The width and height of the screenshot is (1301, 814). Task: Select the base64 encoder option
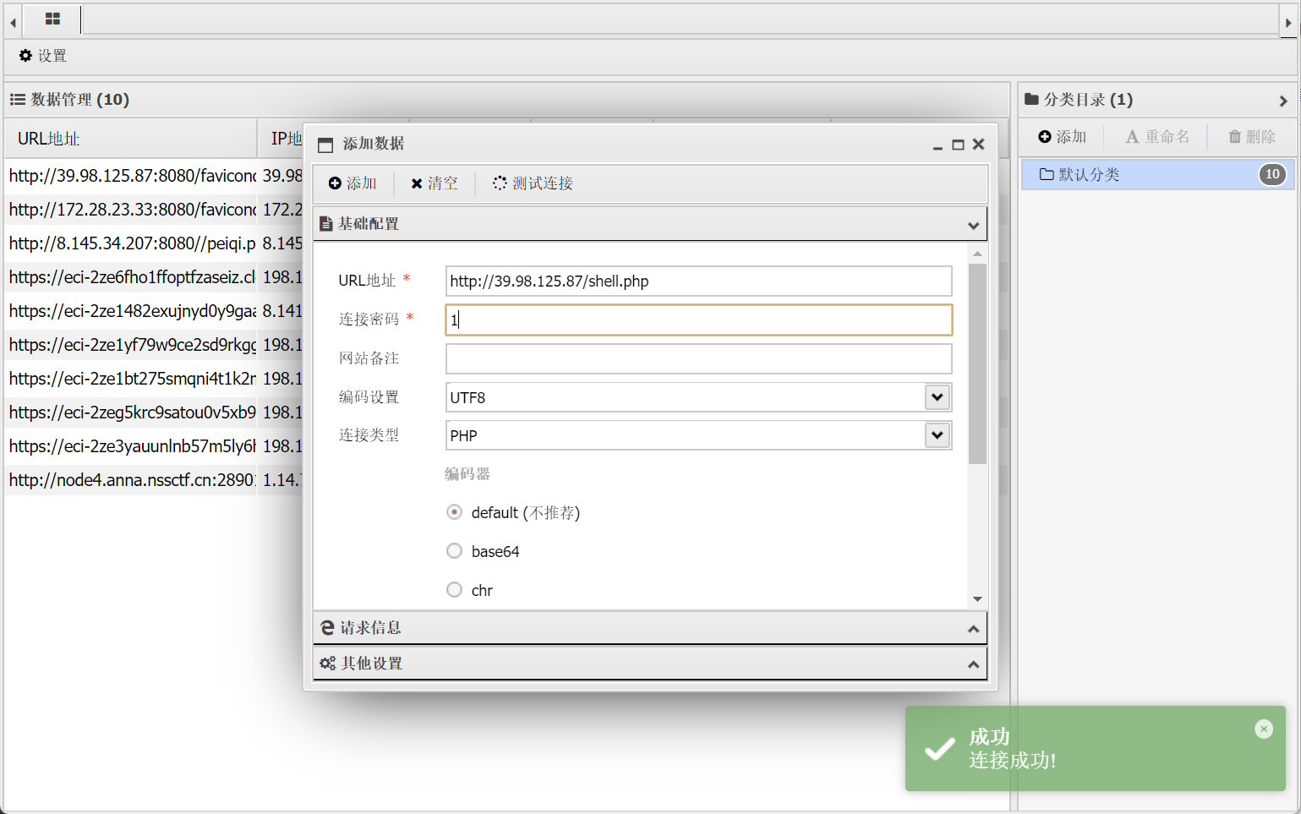(455, 551)
